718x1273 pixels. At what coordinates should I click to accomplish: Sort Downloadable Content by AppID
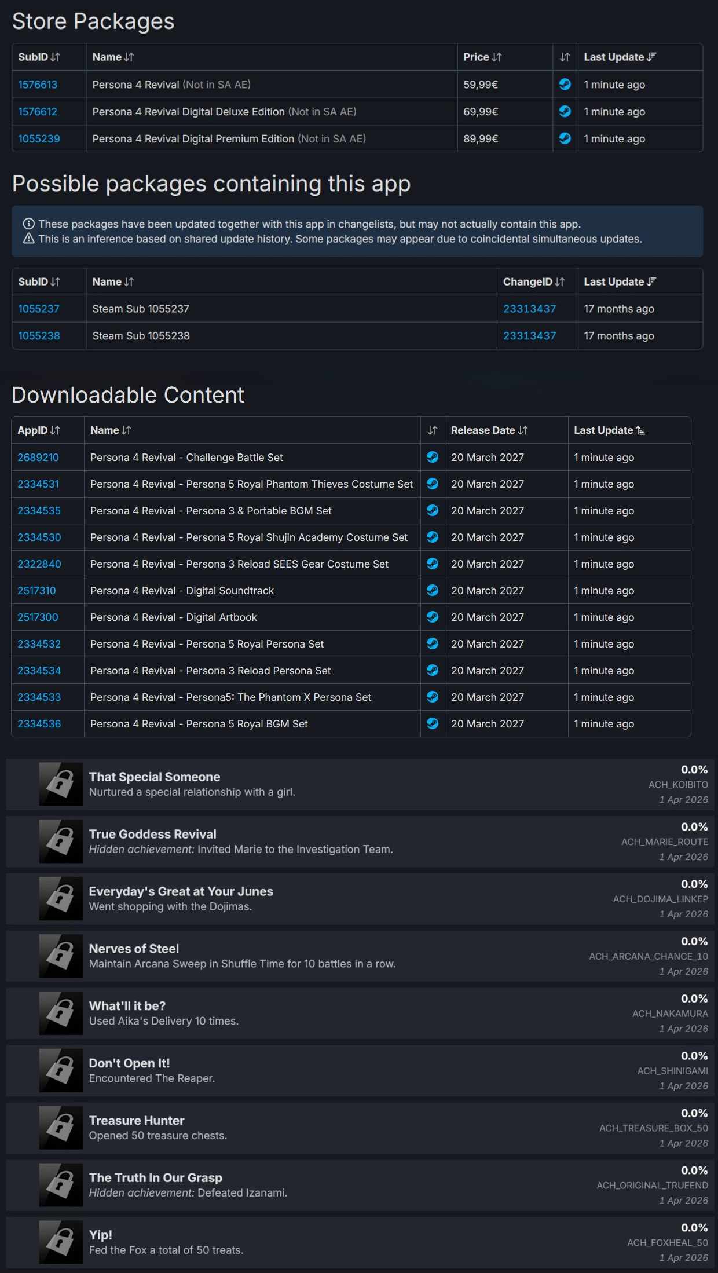(x=38, y=430)
